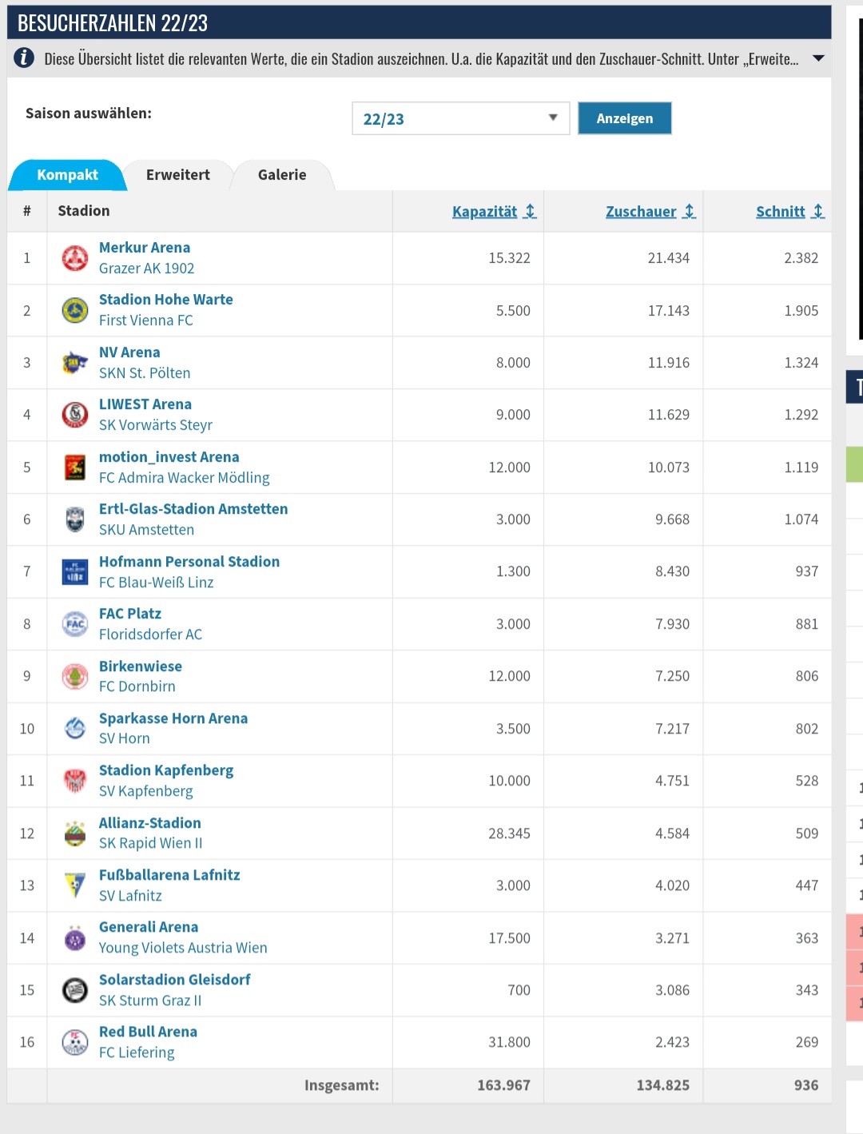
Task: Open the FC Blau-Weiß Linz link
Action: point(157,583)
